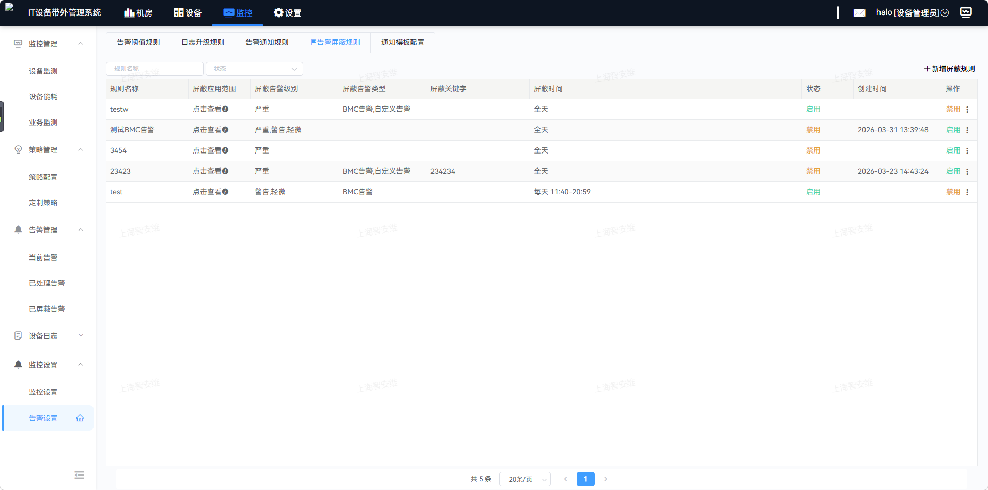Open the halo user account dropdown
The width and height of the screenshot is (988, 490).
click(913, 13)
